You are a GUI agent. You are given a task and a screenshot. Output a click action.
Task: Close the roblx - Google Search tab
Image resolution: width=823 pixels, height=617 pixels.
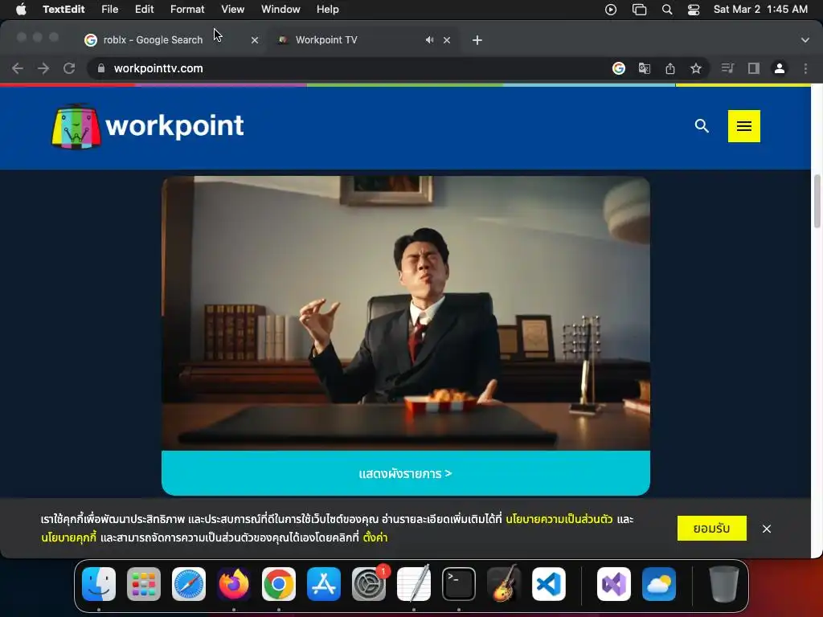(x=255, y=40)
